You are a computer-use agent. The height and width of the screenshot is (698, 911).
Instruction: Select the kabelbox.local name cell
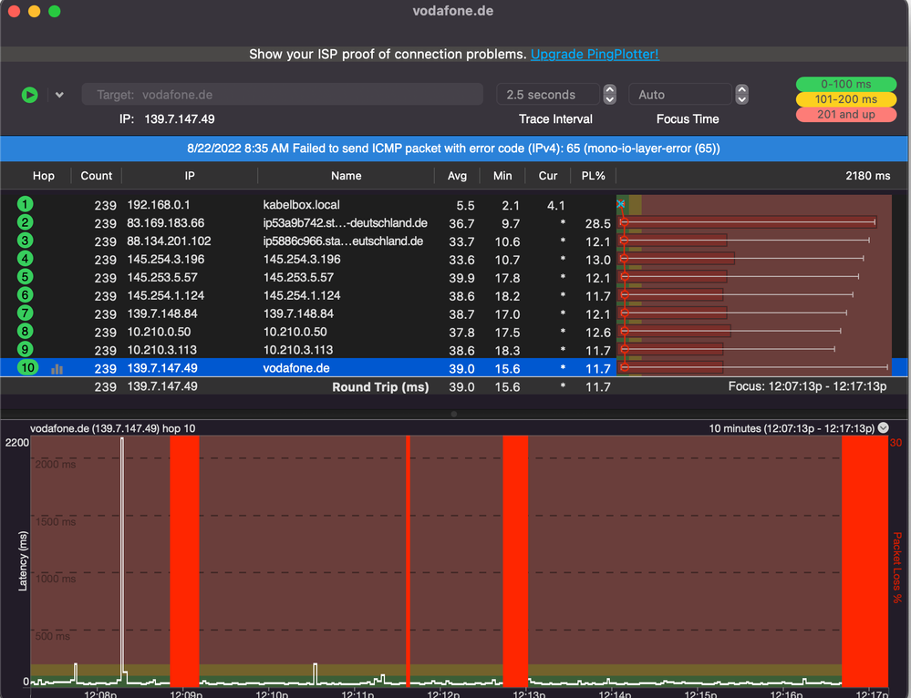302,204
